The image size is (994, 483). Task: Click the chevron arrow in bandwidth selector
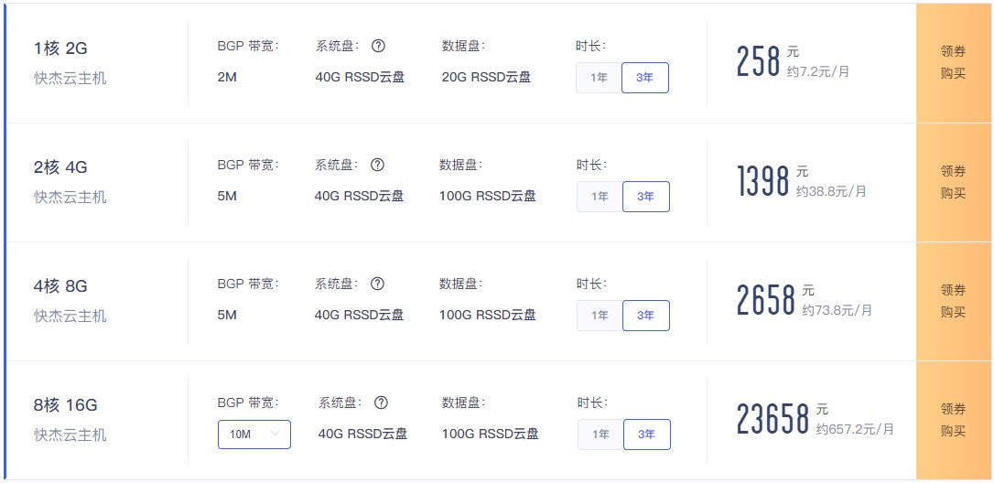click(x=275, y=435)
